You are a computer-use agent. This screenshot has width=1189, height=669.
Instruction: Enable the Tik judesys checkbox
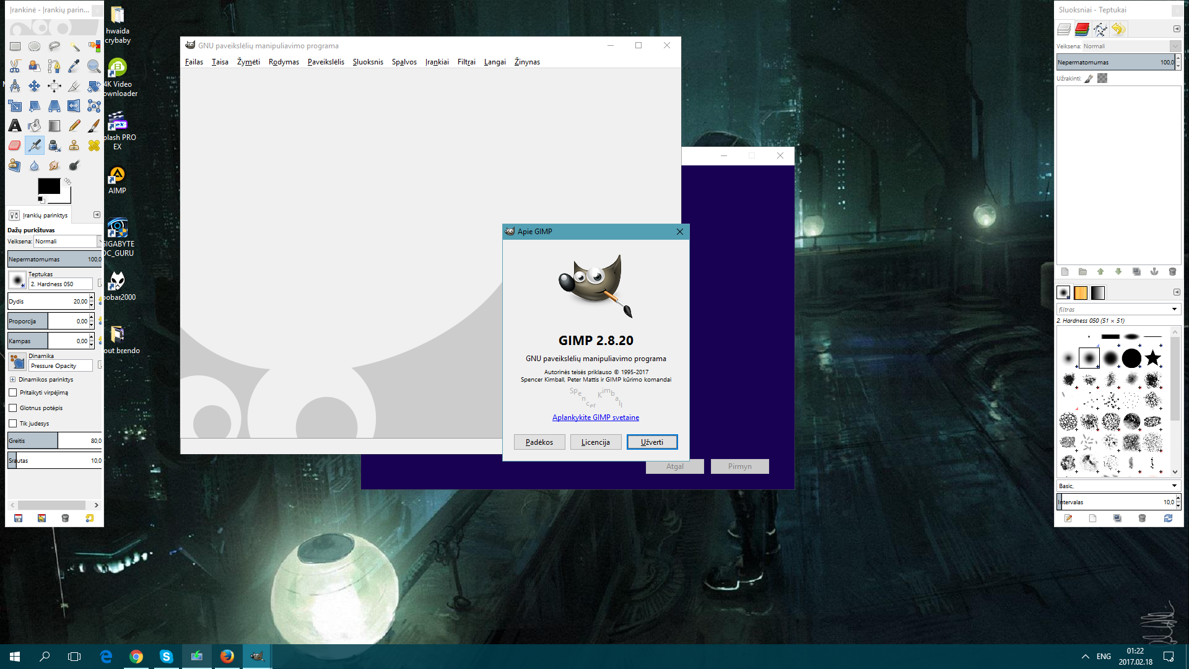(x=12, y=423)
